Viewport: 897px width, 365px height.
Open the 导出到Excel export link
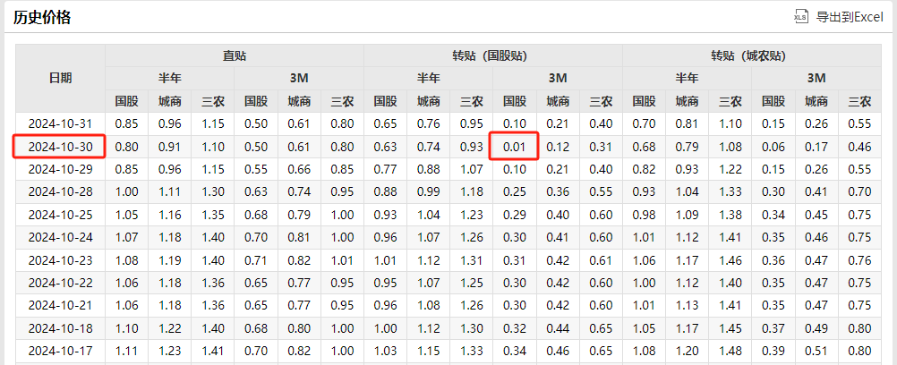click(849, 16)
